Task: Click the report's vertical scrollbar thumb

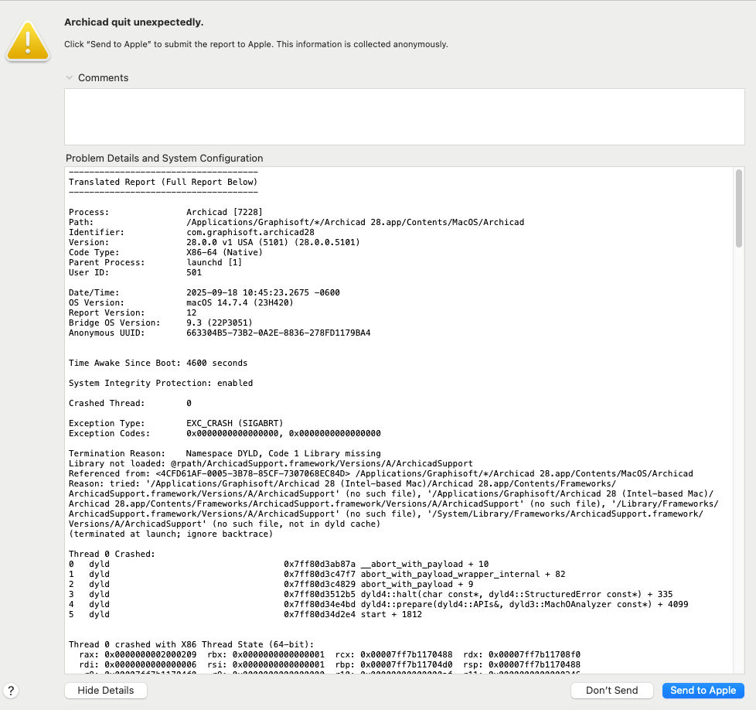Action: (739, 208)
